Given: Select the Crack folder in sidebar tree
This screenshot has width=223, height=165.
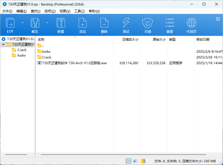Looking at the screenshot, I should (x=22, y=50).
